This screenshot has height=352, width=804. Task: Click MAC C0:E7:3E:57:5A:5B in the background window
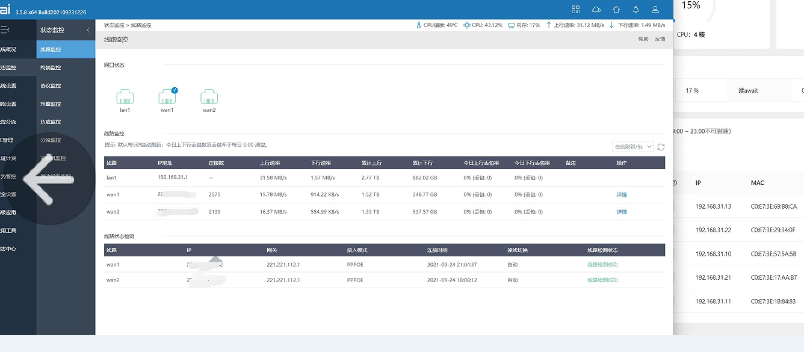coord(774,254)
